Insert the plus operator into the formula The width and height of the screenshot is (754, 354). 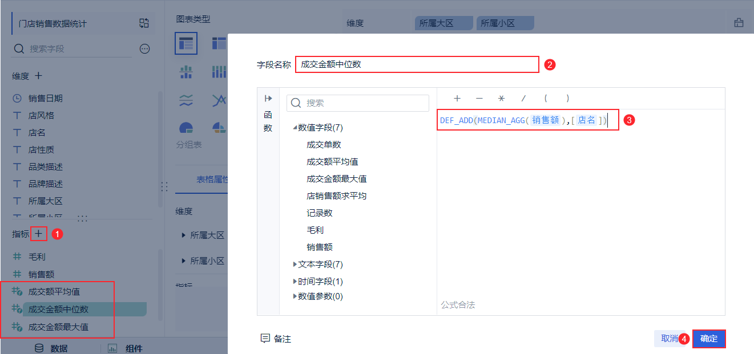click(x=457, y=98)
